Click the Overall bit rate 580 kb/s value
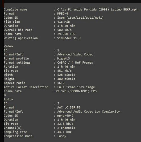Viewport: 141px width, 142px height. (x=64, y=30)
